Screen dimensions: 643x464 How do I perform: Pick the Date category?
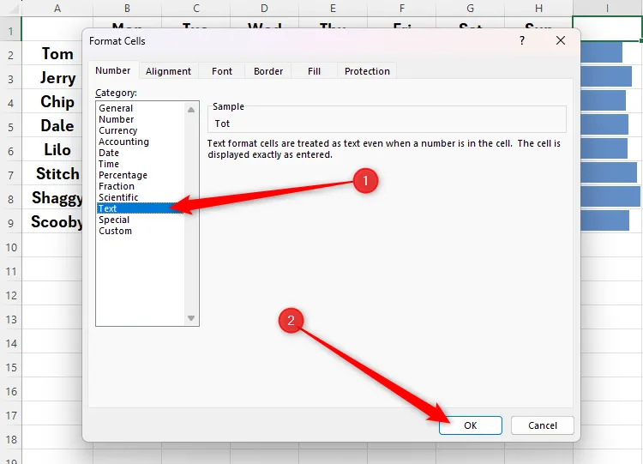click(109, 153)
